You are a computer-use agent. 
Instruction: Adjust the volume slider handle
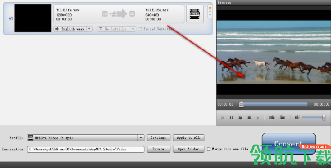324,118
